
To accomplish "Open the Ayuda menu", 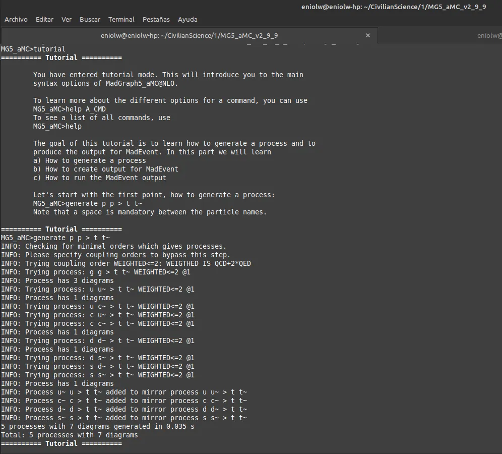I will click(187, 19).
